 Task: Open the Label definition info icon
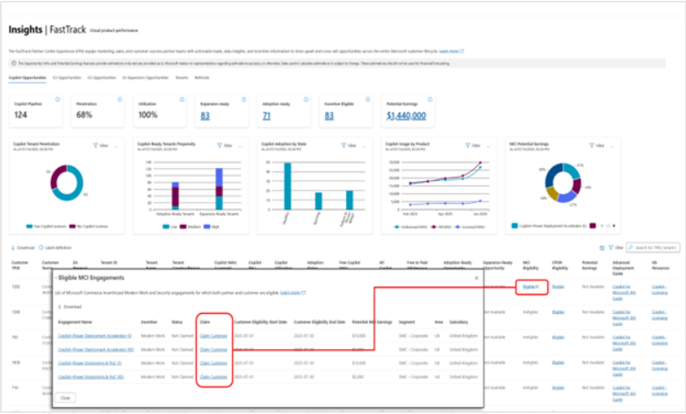pyautogui.click(x=41, y=248)
